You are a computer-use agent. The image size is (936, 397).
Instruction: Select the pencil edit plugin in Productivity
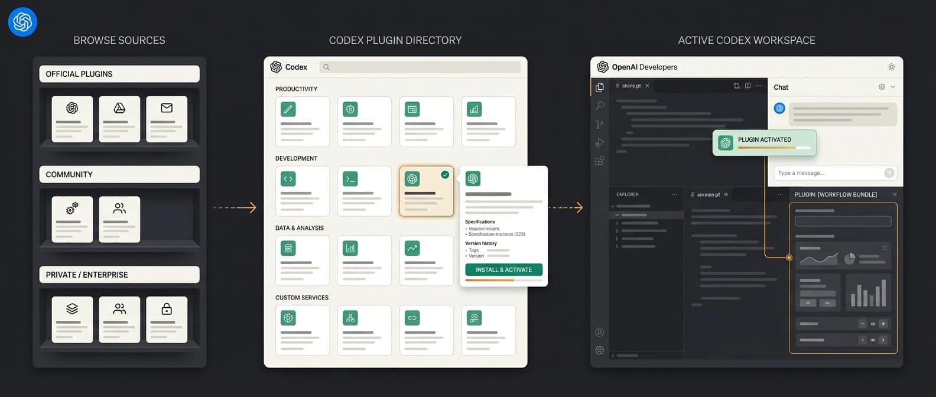click(303, 122)
